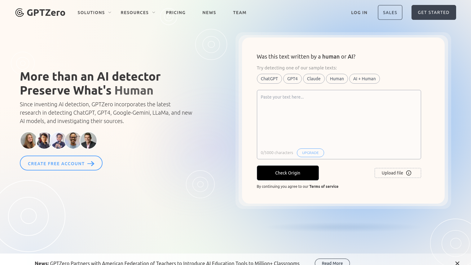Image resolution: width=471 pixels, height=265 pixels.
Task: Click the GPTZero logo icon
Action: [20, 13]
